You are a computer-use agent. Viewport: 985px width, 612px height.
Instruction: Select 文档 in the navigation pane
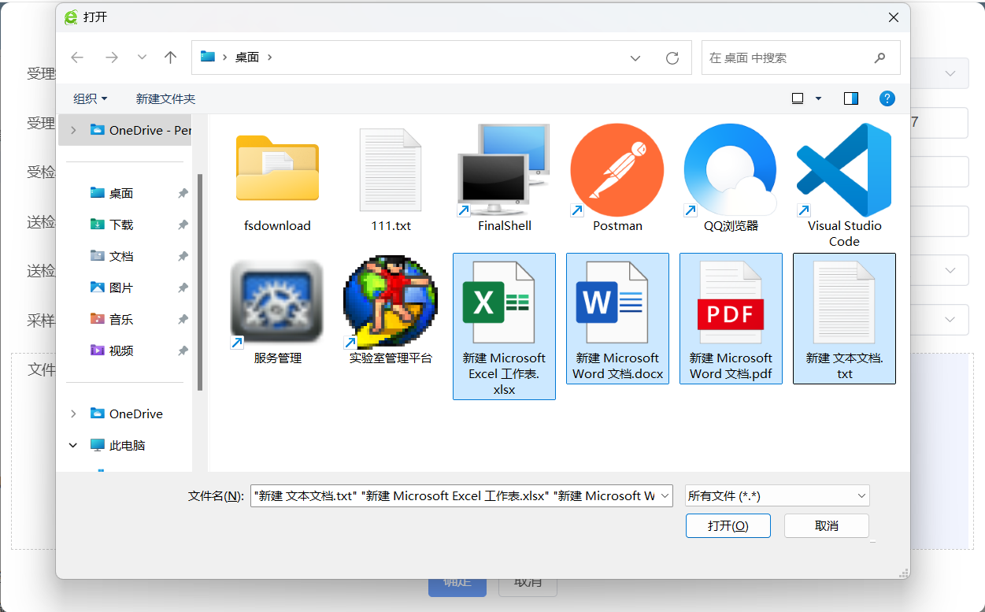(121, 256)
